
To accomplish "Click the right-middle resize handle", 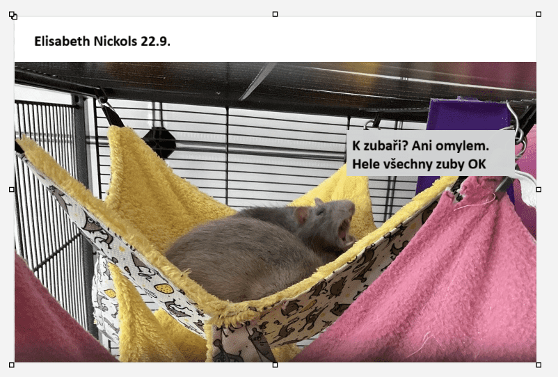I will click(x=539, y=189).
